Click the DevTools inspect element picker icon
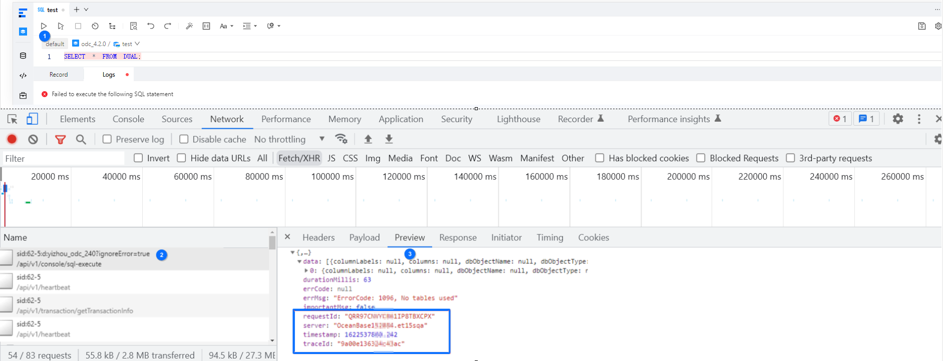The width and height of the screenshot is (943, 361). [x=13, y=119]
